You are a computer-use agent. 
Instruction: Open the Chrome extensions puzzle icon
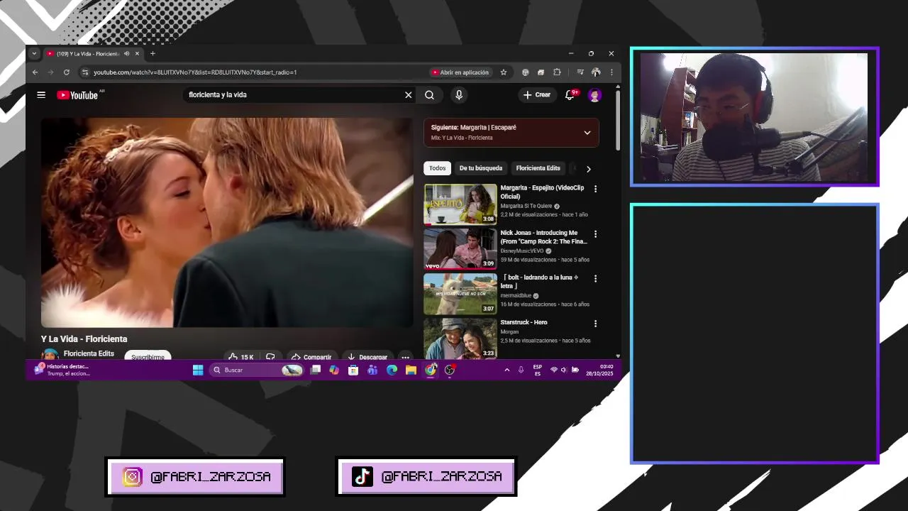(557, 72)
